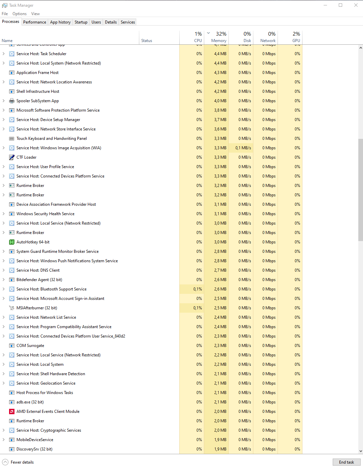Click the Windows Security Health Service icon
The image size is (363, 470).
(x=12, y=214)
